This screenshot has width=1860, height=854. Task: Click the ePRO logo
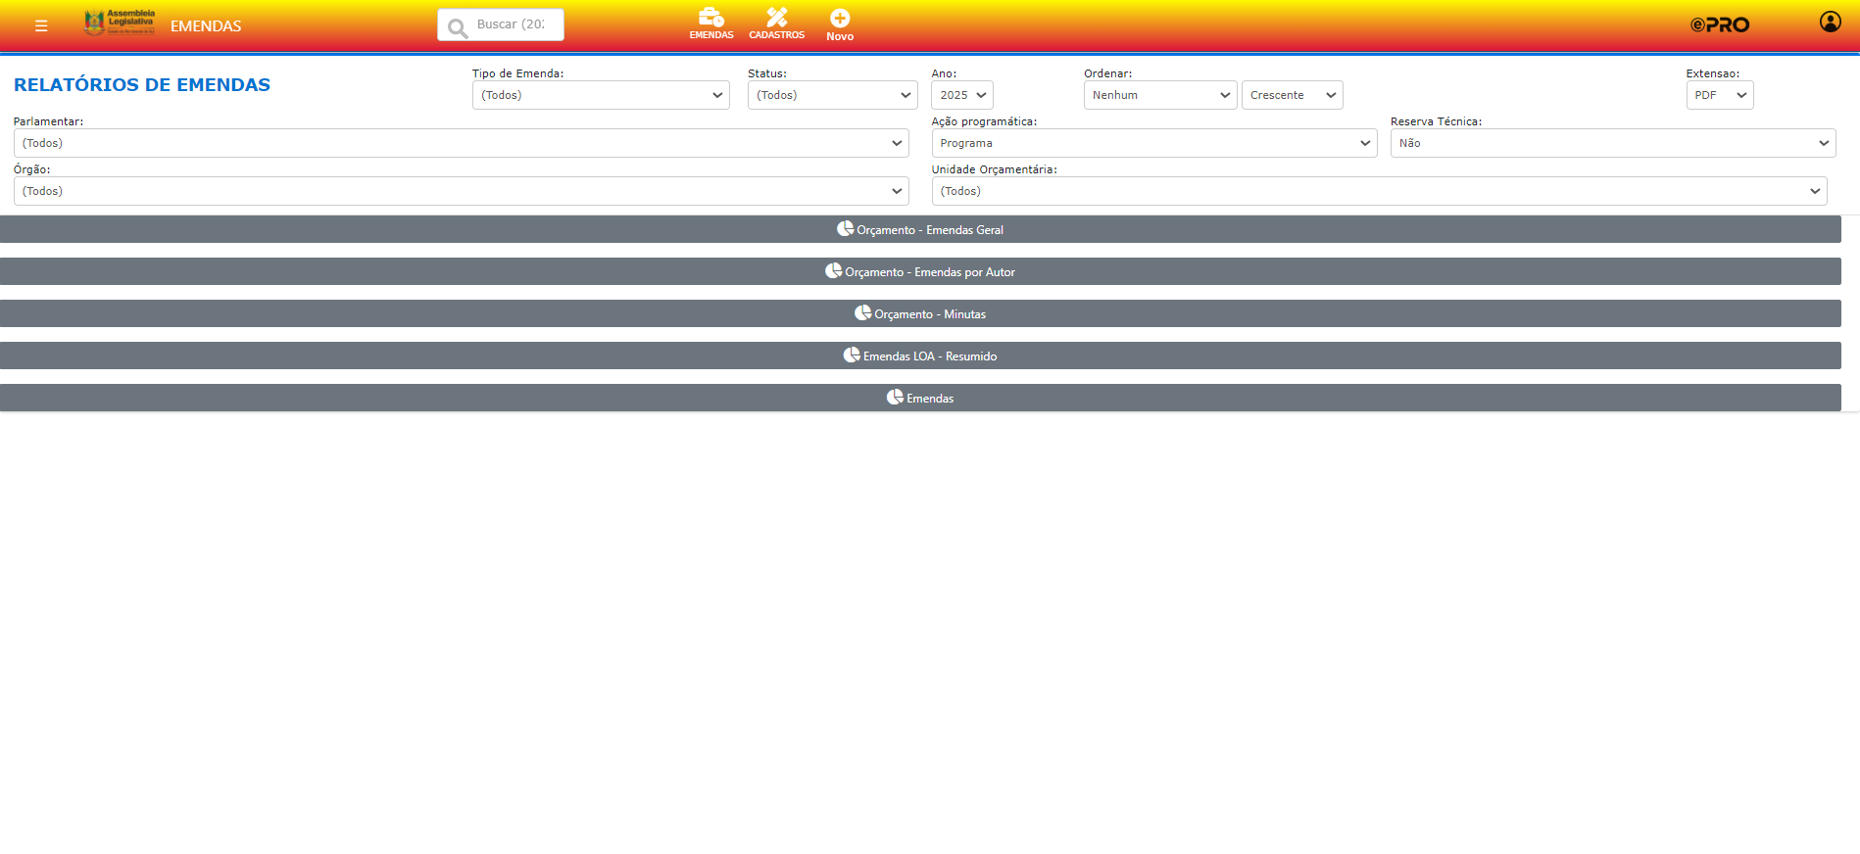click(1719, 24)
